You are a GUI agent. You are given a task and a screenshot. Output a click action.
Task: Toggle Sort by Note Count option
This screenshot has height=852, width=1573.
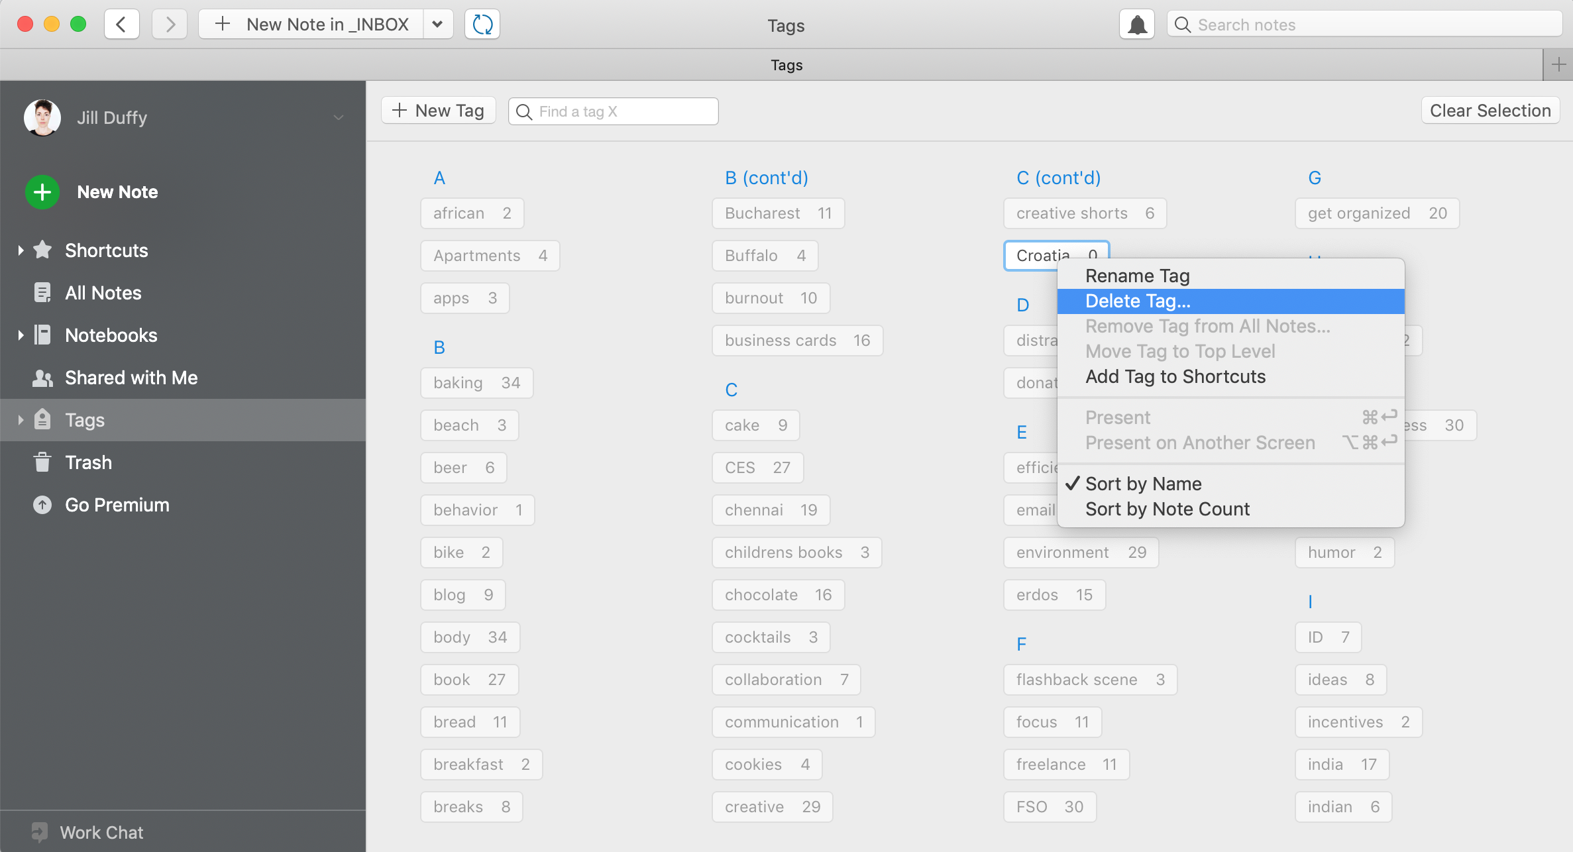(1168, 509)
